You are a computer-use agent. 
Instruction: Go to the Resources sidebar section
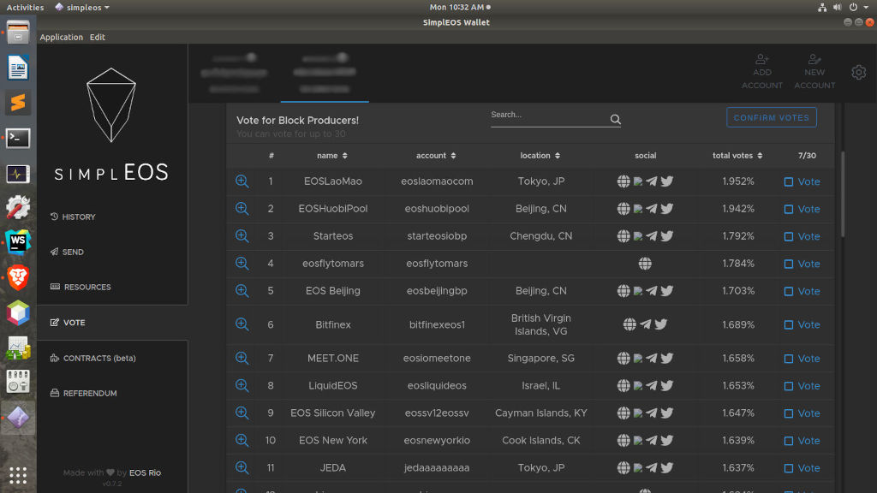click(87, 287)
